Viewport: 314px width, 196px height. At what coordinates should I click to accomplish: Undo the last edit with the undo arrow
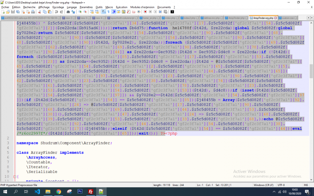pos(56,12)
